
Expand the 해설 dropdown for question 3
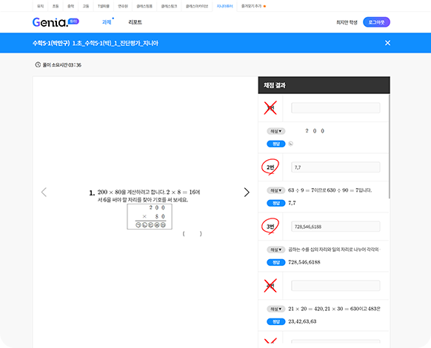coord(276,250)
